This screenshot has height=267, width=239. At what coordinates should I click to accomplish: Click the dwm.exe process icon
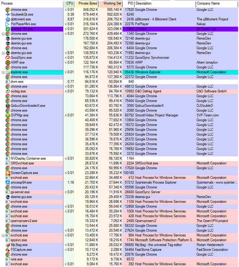pos(8,82)
